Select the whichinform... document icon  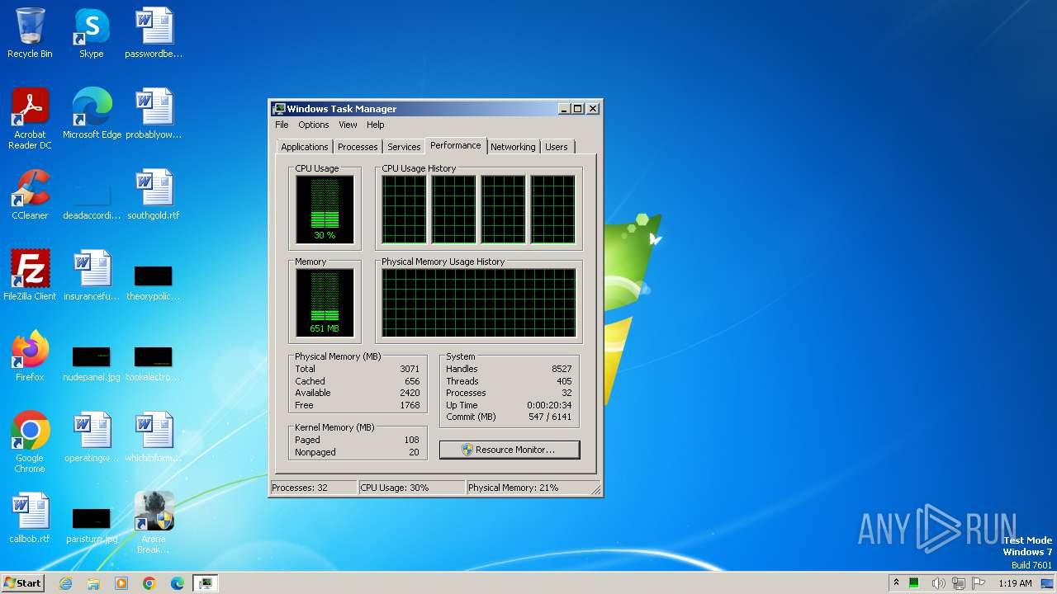(154, 437)
